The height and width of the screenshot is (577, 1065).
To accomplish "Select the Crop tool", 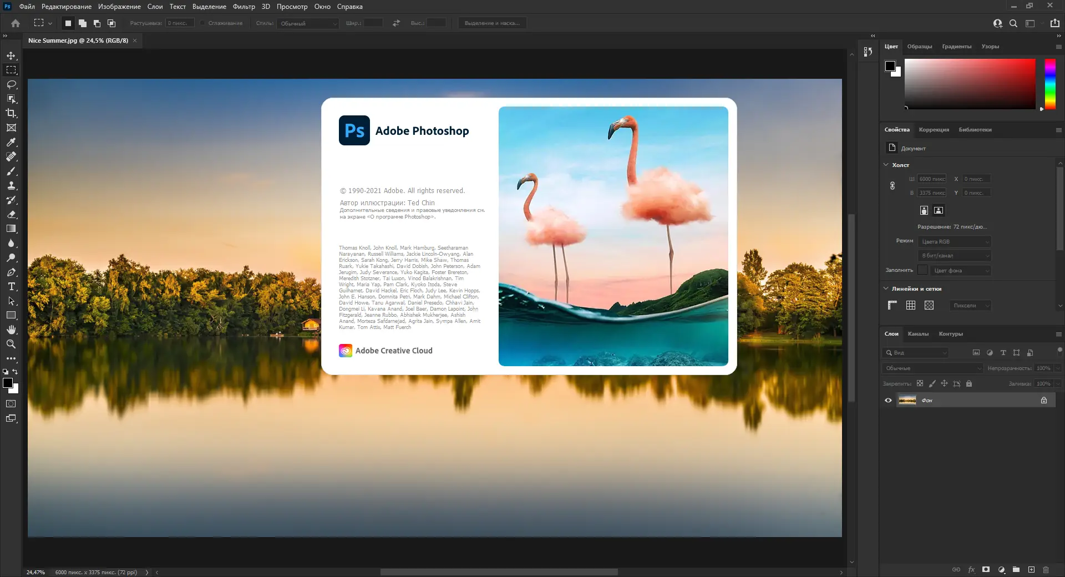I will pyautogui.click(x=11, y=113).
